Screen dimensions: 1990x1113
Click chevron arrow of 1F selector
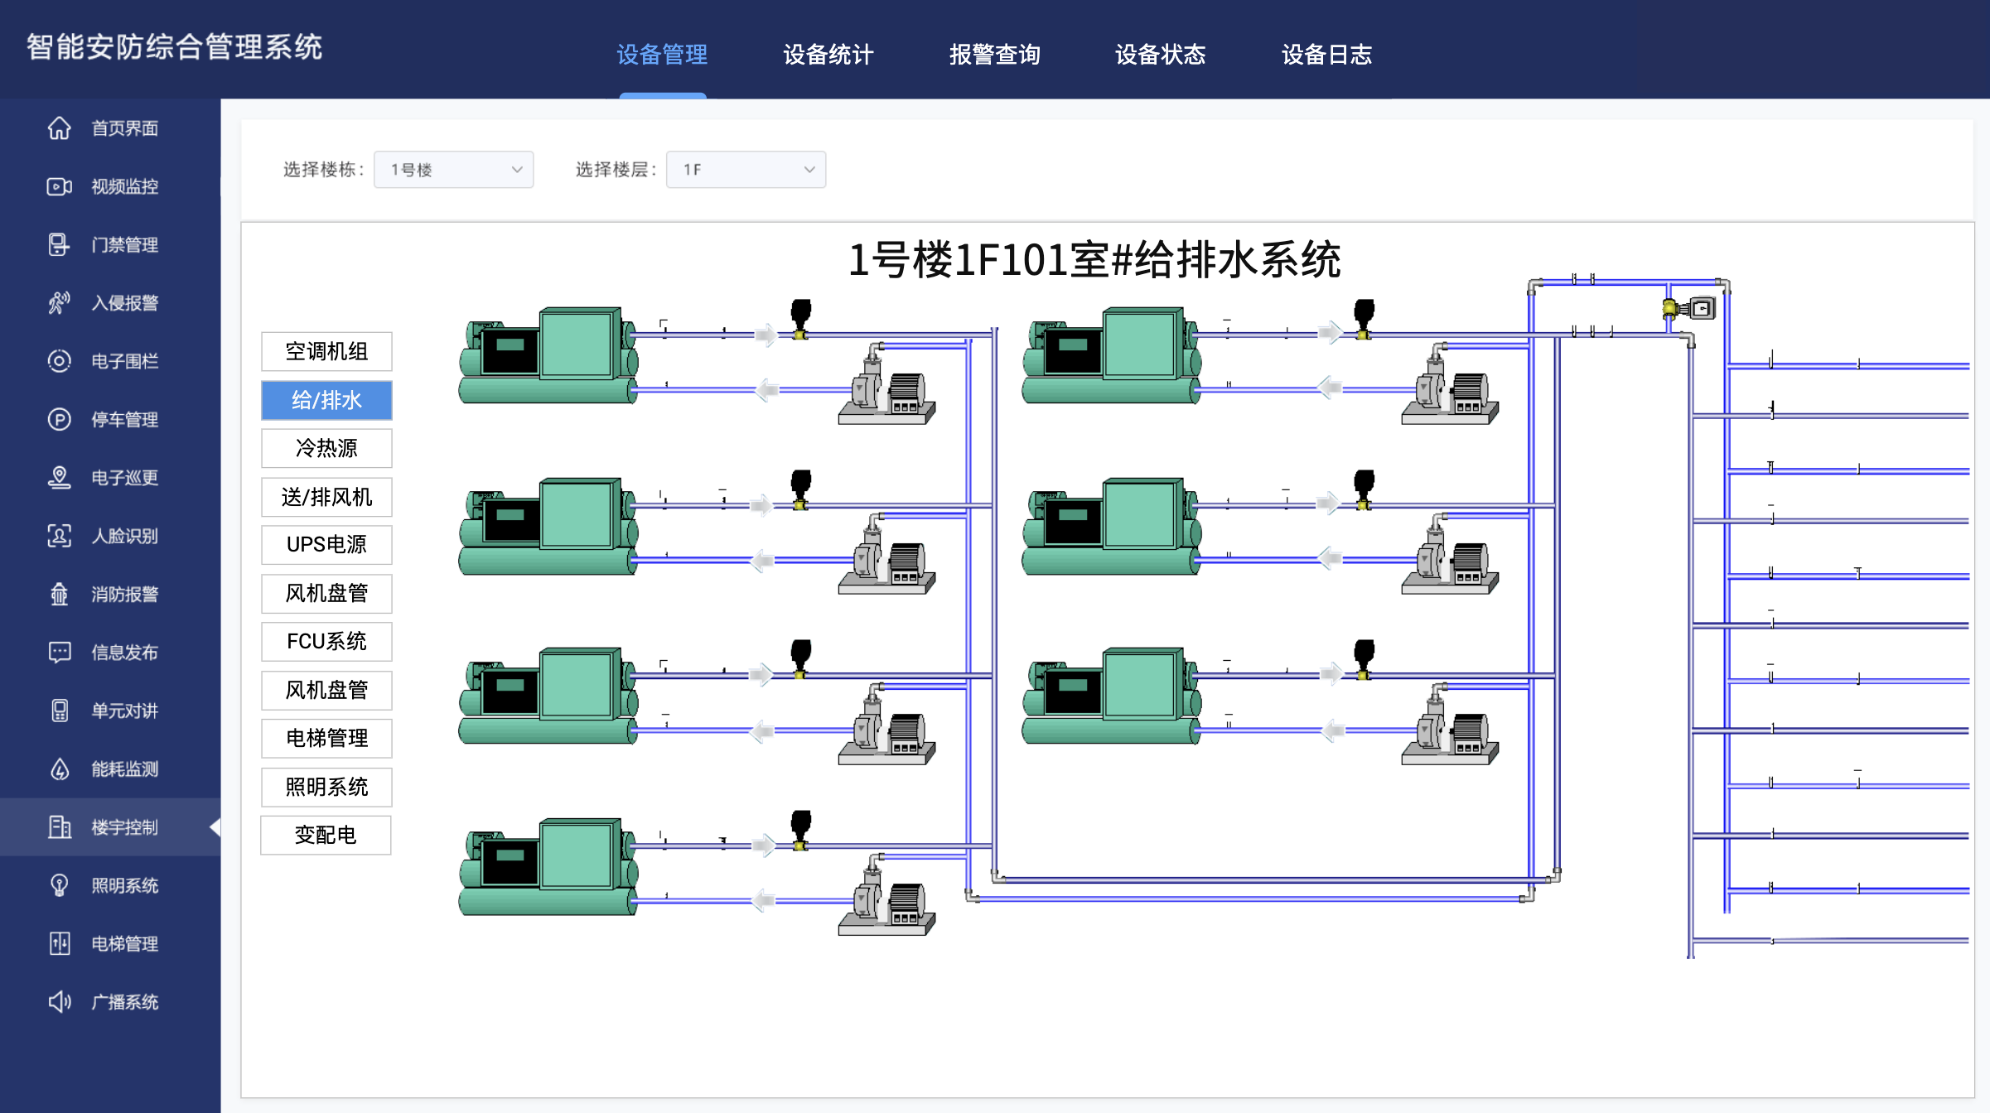tap(809, 170)
